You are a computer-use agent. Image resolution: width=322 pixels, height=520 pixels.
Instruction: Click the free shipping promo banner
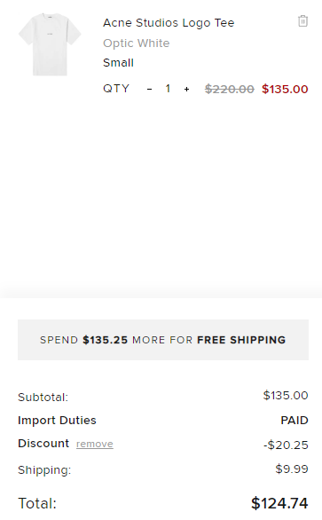[x=163, y=340]
